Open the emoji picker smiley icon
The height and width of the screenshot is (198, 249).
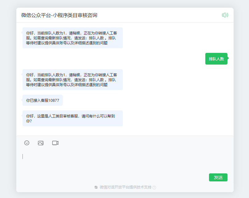point(27,143)
